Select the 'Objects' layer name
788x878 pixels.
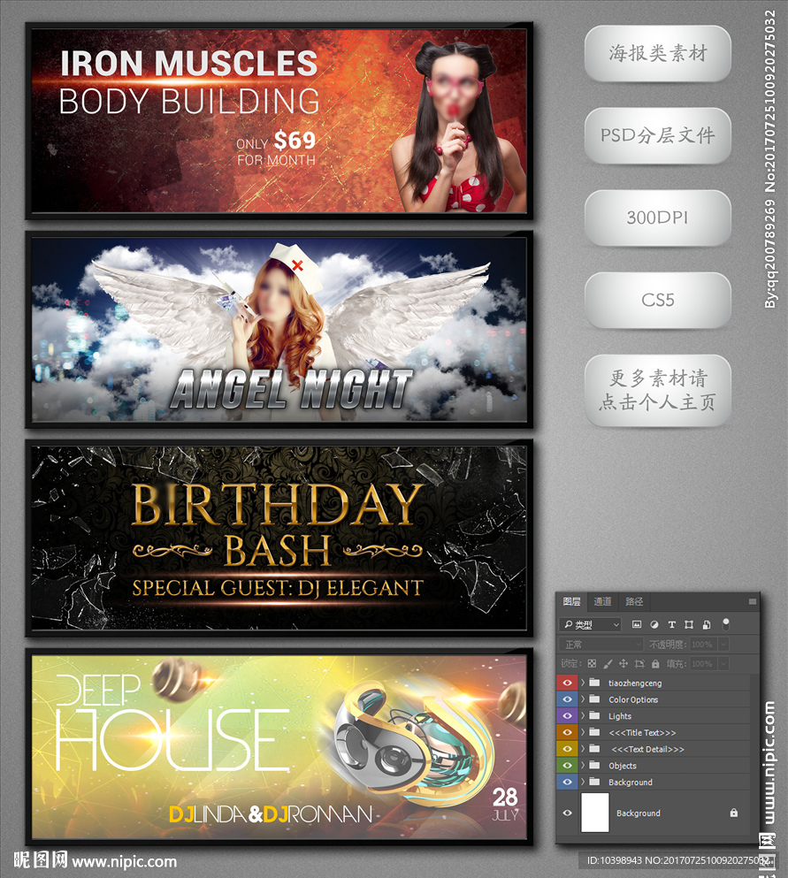pos(623,766)
